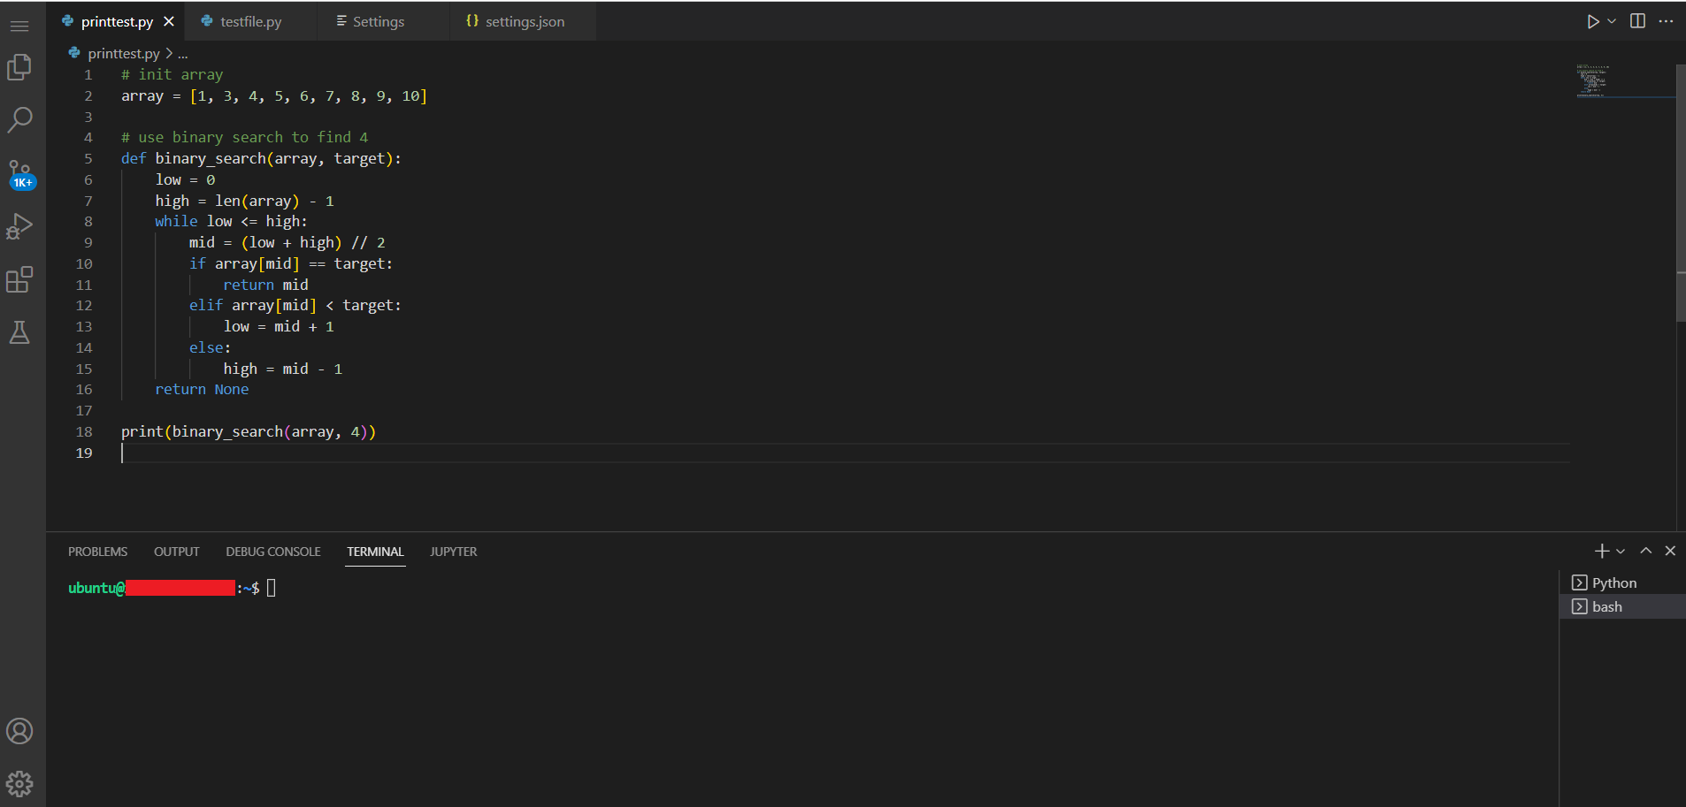Click the printtest.py breadcrumb item
Image resolution: width=1686 pixels, height=807 pixels.
point(124,53)
